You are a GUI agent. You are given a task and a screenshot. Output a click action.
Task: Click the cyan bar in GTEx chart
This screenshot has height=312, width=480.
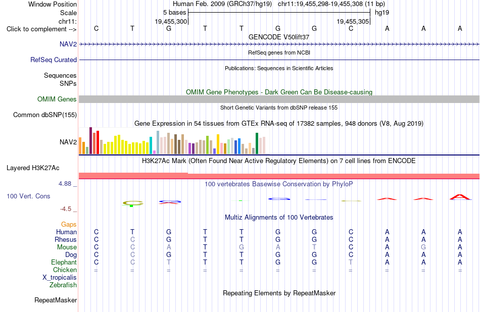[151, 145]
